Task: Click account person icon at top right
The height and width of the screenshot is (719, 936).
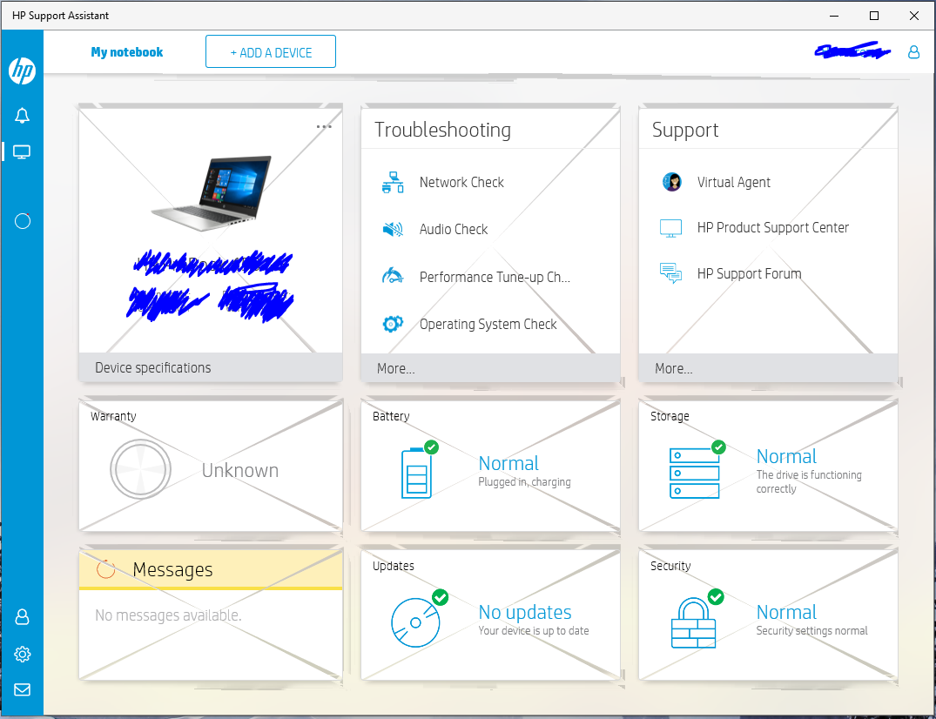Action: pos(914,52)
